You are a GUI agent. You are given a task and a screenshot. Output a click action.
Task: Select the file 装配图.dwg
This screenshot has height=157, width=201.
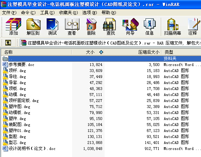(x=19, y=125)
